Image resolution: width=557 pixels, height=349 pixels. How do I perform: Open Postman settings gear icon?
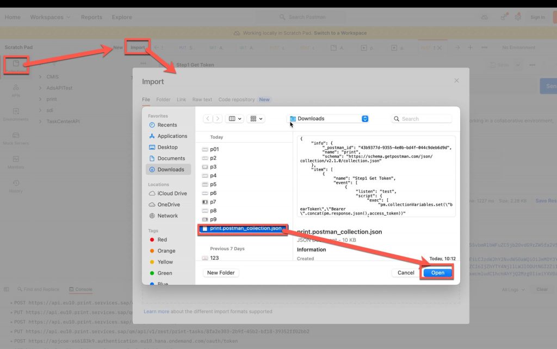pos(518,17)
